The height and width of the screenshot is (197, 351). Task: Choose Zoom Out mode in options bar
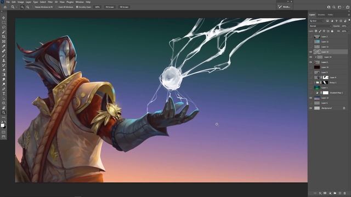27,7
